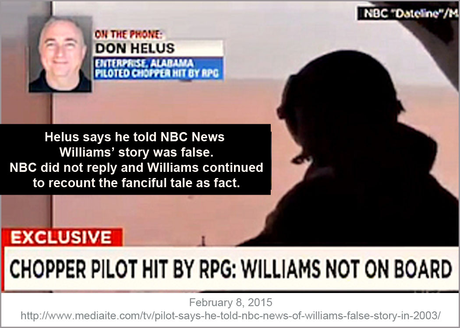Screen dimensions: 460x328
Task: Select the DON HELUS name label
Action: click(135, 48)
